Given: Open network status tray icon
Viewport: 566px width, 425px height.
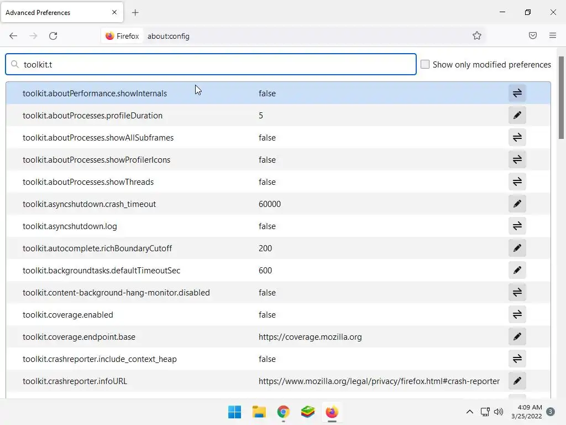Looking at the screenshot, I should pyautogui.click(x=485, y=412).
